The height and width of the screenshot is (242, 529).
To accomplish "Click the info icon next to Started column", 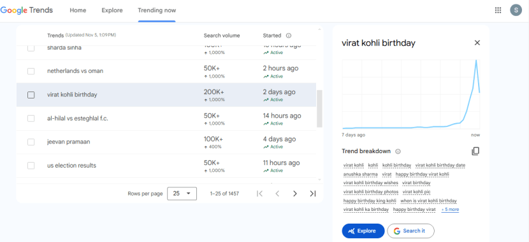I will [x=289, y=36].
